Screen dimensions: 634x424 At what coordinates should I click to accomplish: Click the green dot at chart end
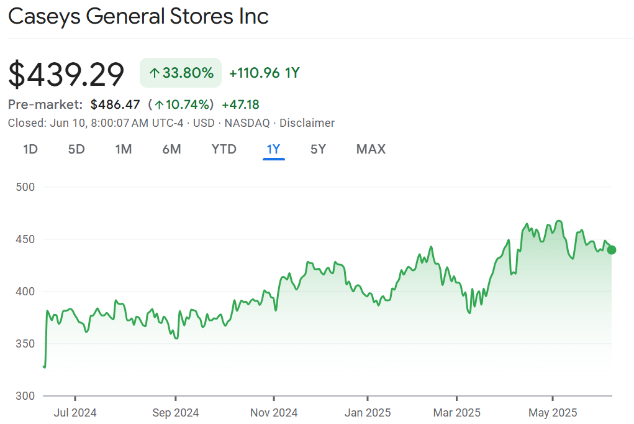[x=612, y=250]
